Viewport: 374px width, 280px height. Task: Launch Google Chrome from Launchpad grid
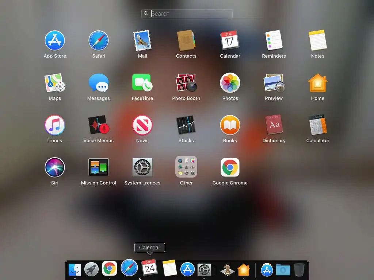click(230, 167)
